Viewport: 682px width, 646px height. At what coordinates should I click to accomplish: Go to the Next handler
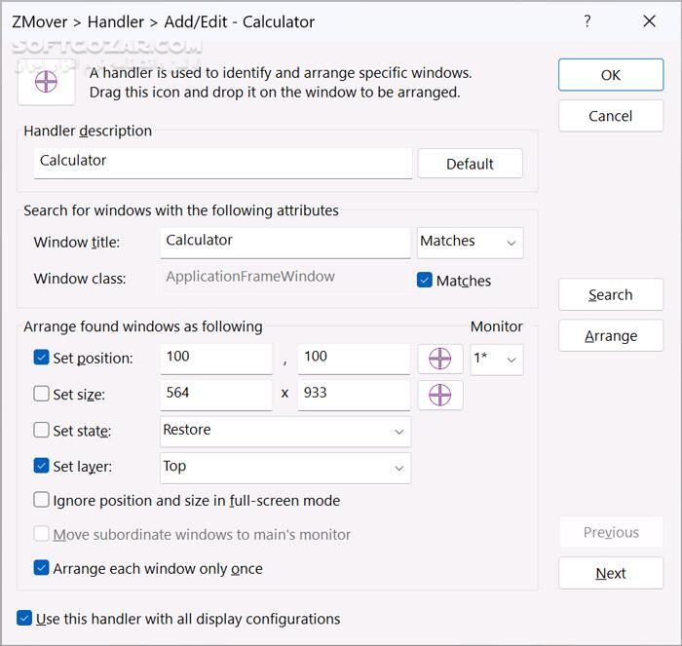tap(611, 574)
